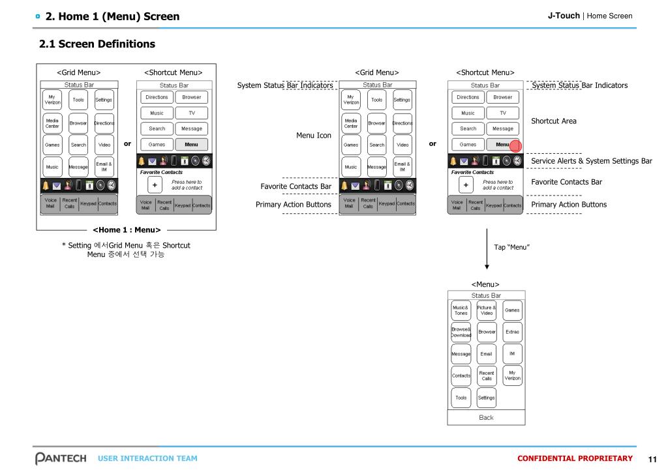Tap the bell icon in the boxed Home 1 Shortcut Menu
The height and width of the screenshot is (472, 668).
[142, 161]
